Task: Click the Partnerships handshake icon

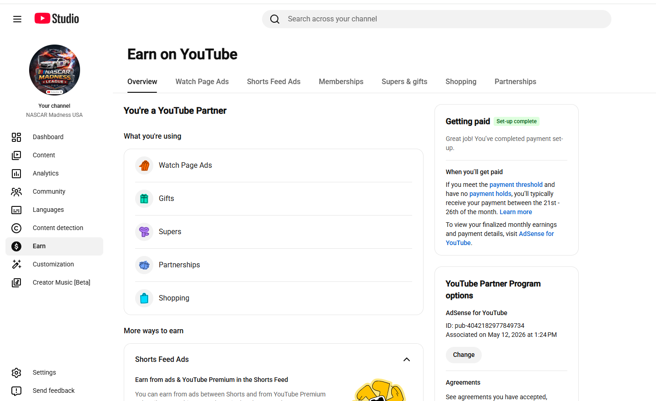Action: [x=144, y=265]
